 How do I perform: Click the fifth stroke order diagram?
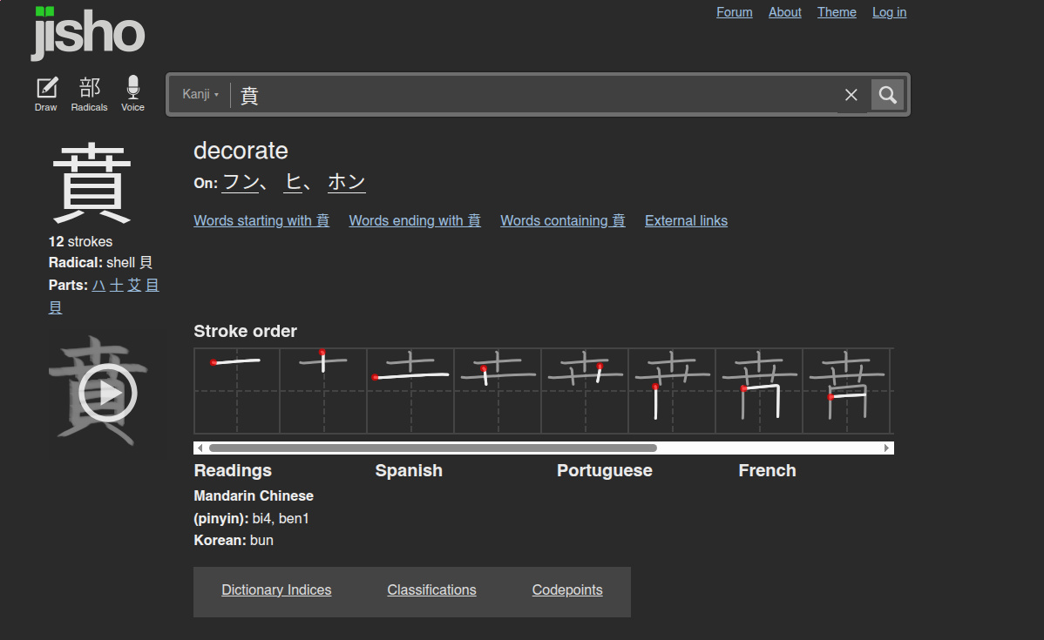[x=586, y=391]
